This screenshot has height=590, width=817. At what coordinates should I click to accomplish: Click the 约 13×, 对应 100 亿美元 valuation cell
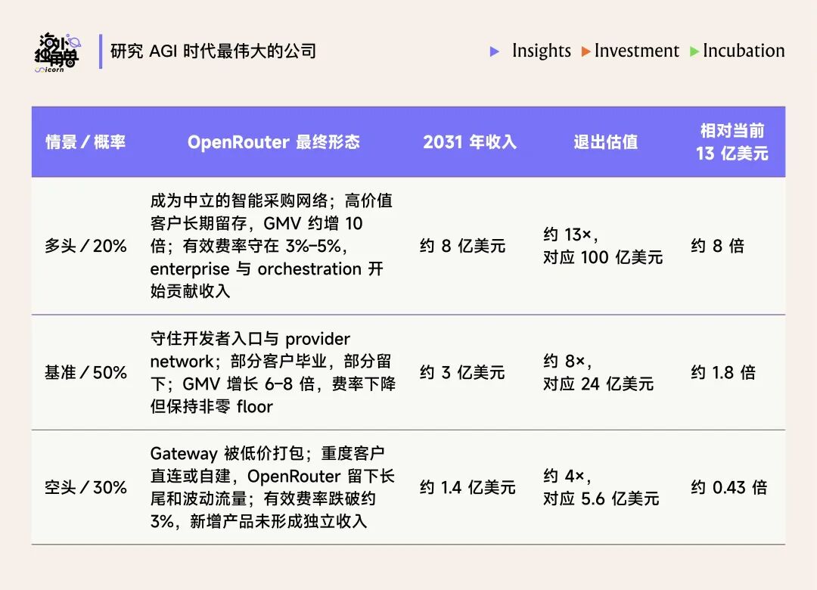coord(603,246)
